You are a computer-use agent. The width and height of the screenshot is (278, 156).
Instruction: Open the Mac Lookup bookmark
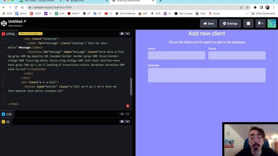click(x=183, y=13)
